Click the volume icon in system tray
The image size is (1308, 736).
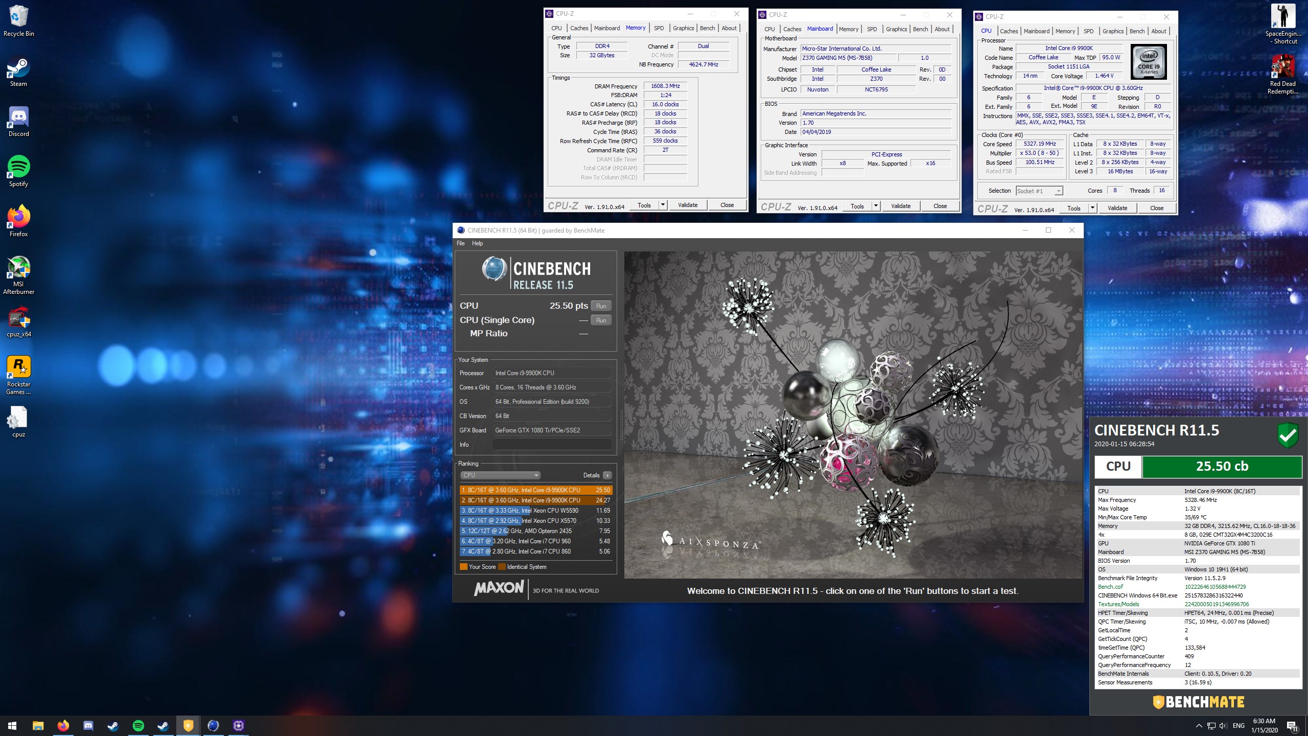click(1223, 726)
